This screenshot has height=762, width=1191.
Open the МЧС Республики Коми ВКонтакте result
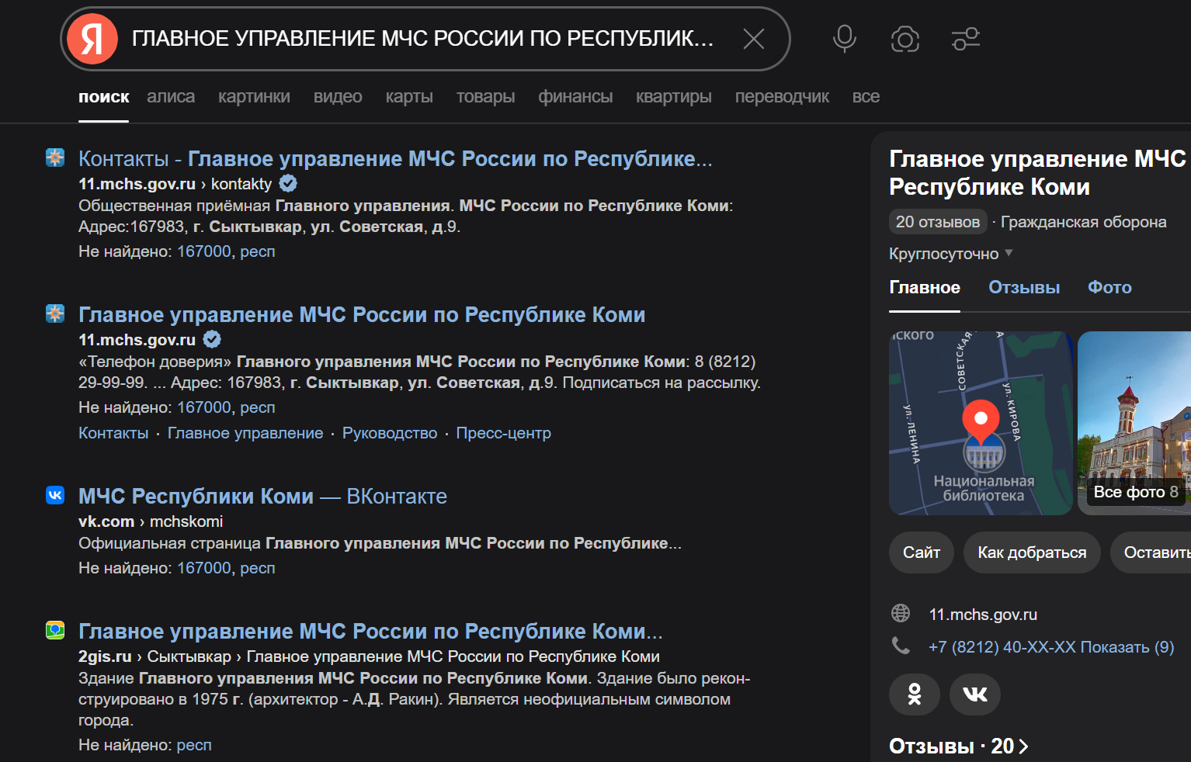point(262,497)
